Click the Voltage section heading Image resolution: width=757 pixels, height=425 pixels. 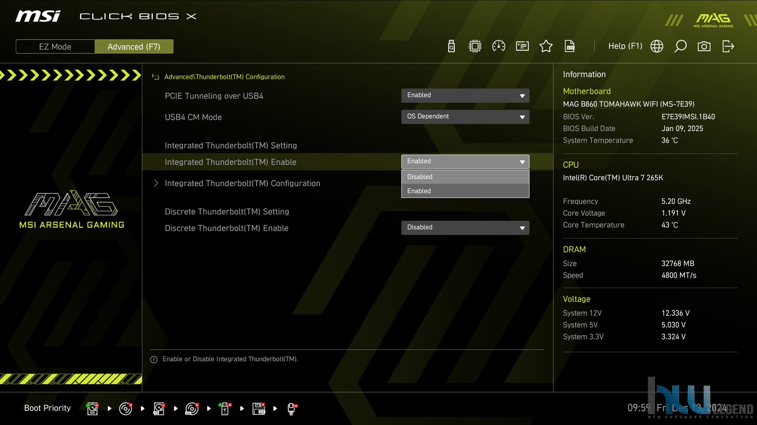pyautogui.click(x=576, y=299)
